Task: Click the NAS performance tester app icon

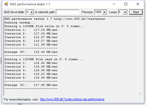Action: click(6, 4)
